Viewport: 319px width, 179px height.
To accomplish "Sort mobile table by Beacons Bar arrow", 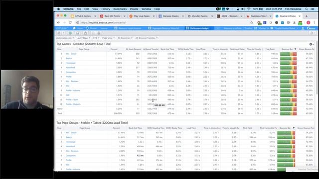I will coord(294,128).
